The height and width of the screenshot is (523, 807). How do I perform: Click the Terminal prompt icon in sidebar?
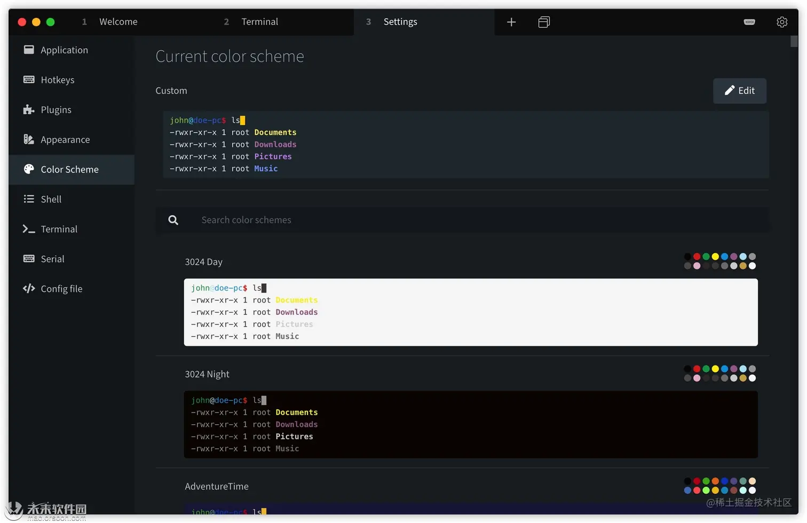pyautogui.click(x=29, y=229)
